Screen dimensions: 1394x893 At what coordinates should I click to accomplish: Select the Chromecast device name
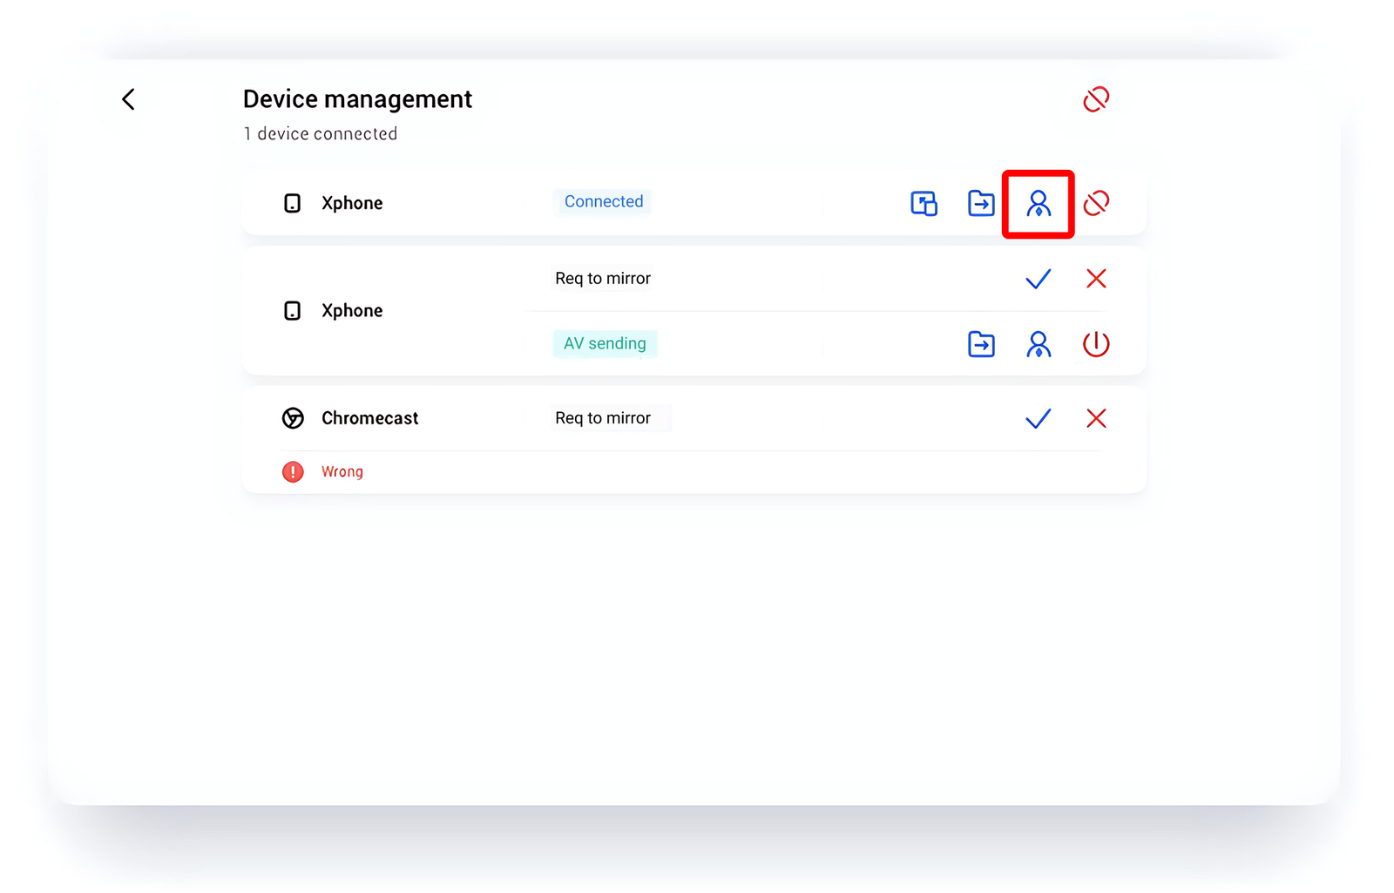pos(369,419)
